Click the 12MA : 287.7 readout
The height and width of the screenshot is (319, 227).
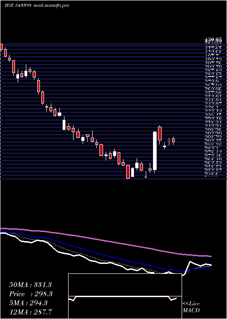click(x=30, y=312)
